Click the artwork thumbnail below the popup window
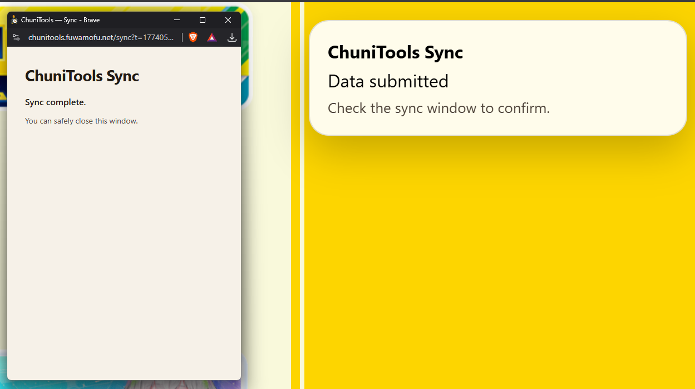Screen dimensions: 695x389 (x=122, y=384)
